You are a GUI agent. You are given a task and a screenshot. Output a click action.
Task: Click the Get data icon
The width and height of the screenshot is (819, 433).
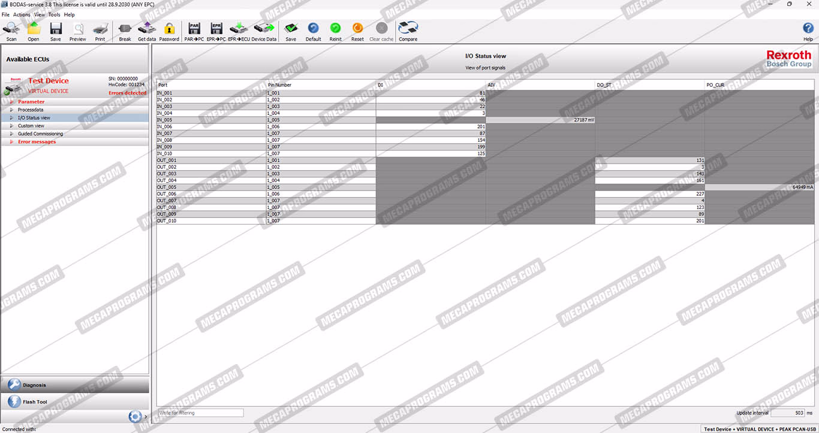tap(147, 30)
